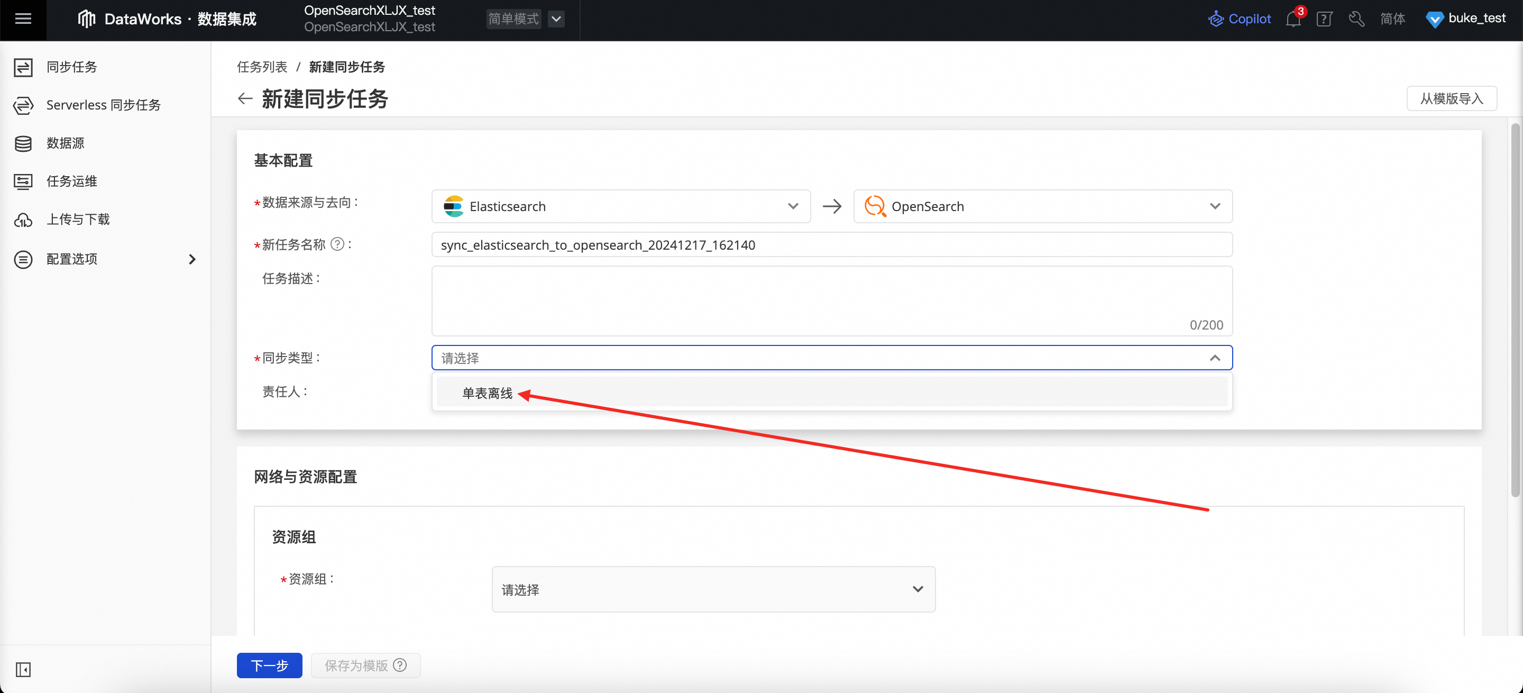The width and height of the screenshot is (1523, 693).
Task: Click the 任务描述 text area
Action: pos(832,300)
